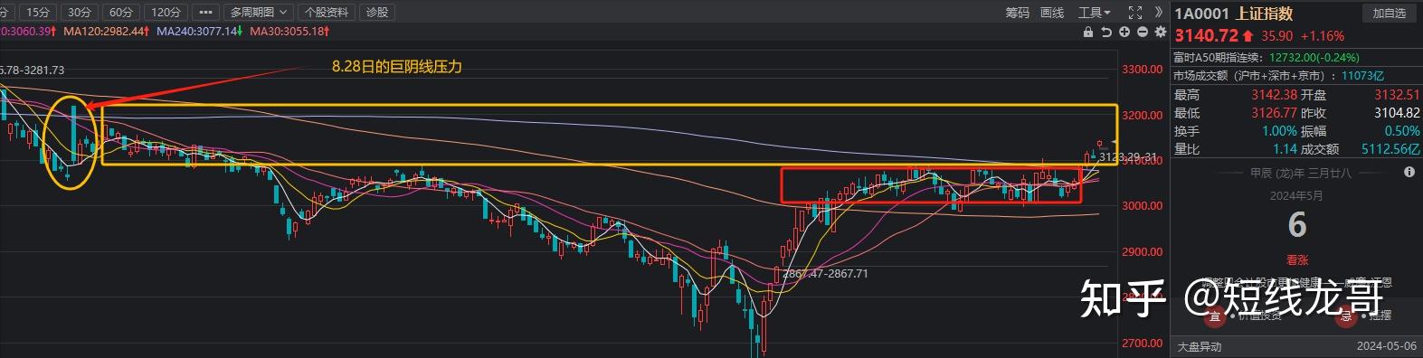The height and width of the screenshot is (358, 1423).
Task: Click current price 3140.72
Action: point(1206,35)
